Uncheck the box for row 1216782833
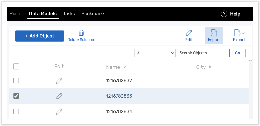Viewport: 260px width, 126px height. pyautogui.click(x=16, y=96)
